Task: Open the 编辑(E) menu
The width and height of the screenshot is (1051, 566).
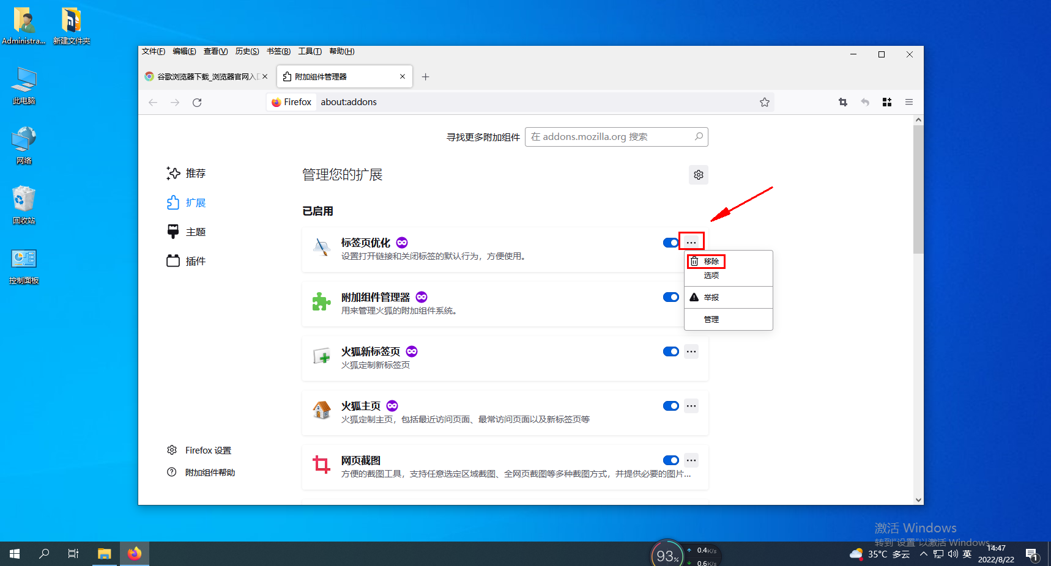Action: click(184, 51)
